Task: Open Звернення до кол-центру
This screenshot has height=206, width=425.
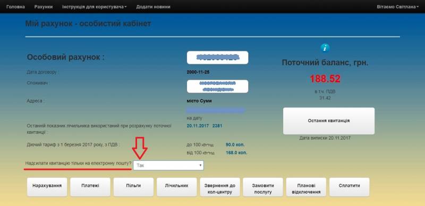Action: click(220, 187)
